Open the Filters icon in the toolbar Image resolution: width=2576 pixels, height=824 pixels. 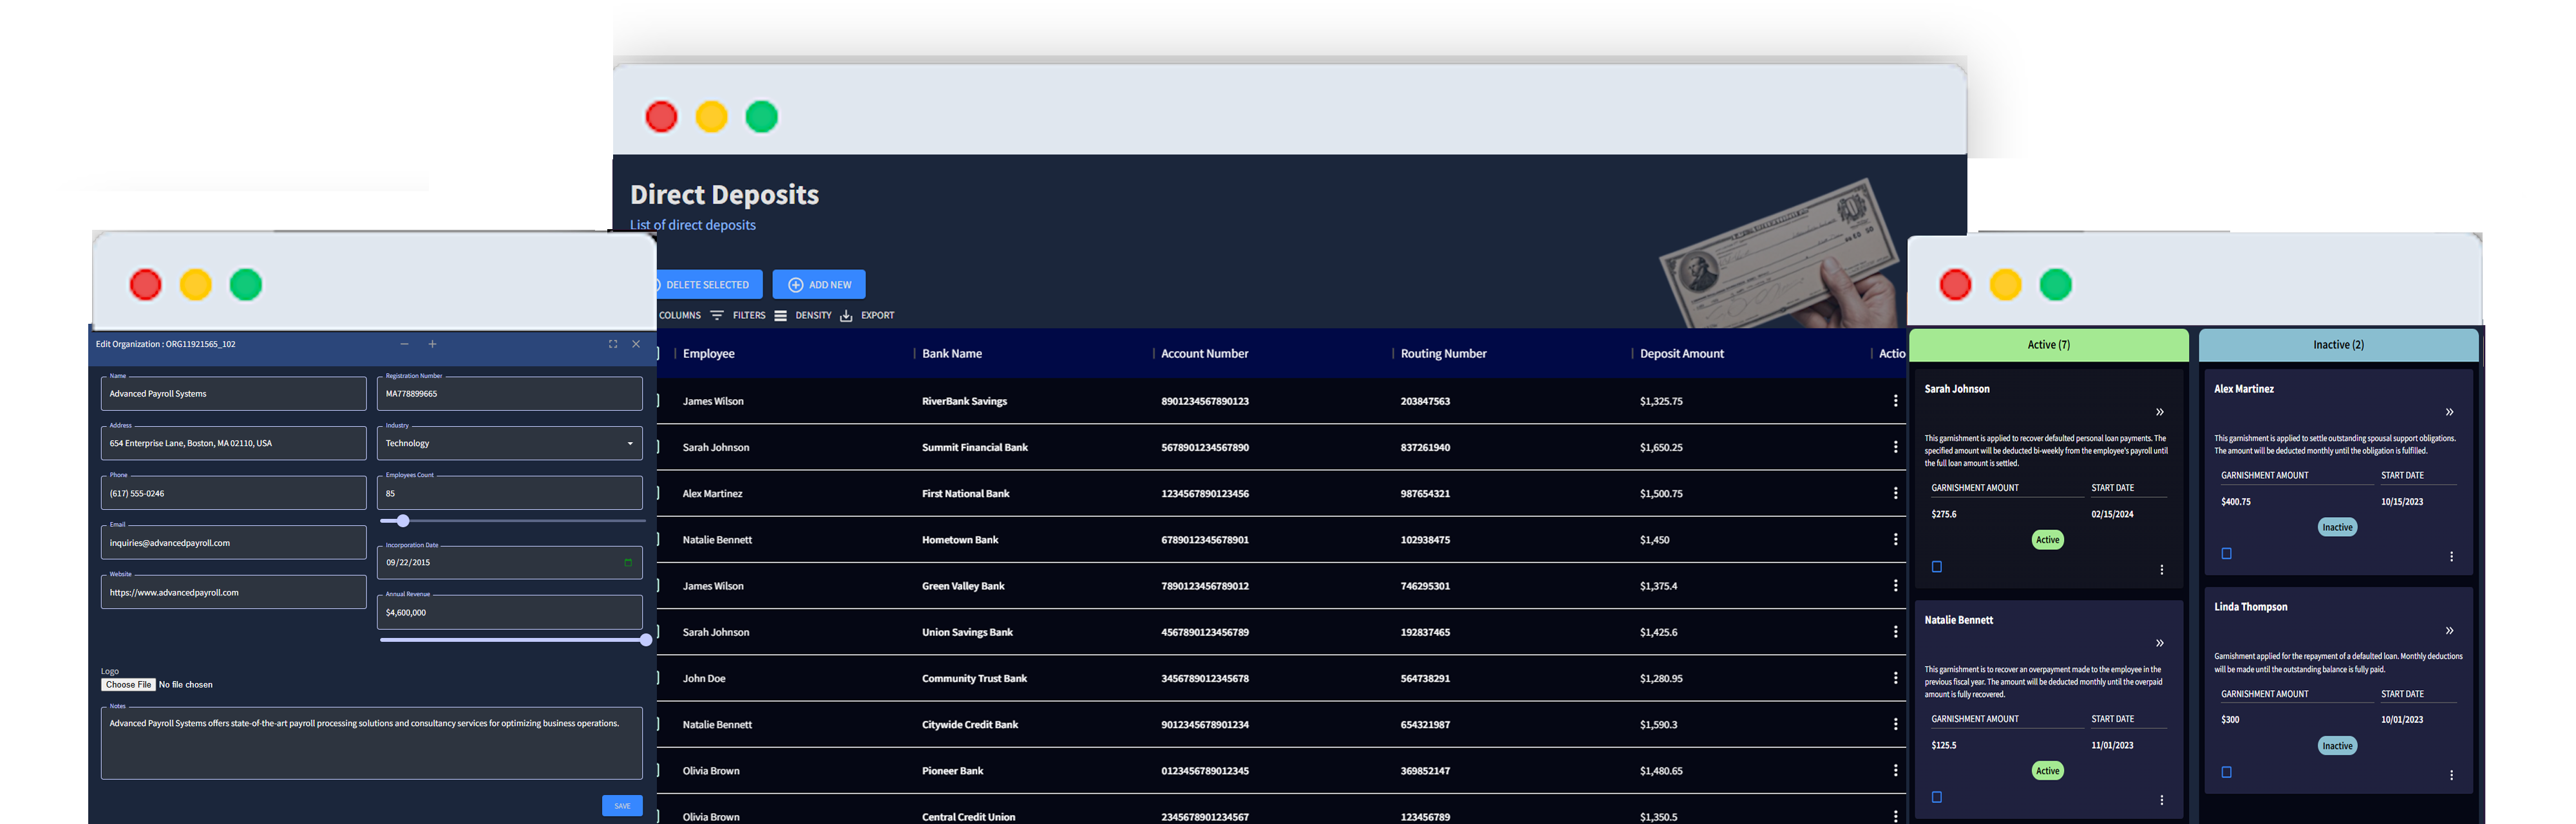tap(717, 315)
